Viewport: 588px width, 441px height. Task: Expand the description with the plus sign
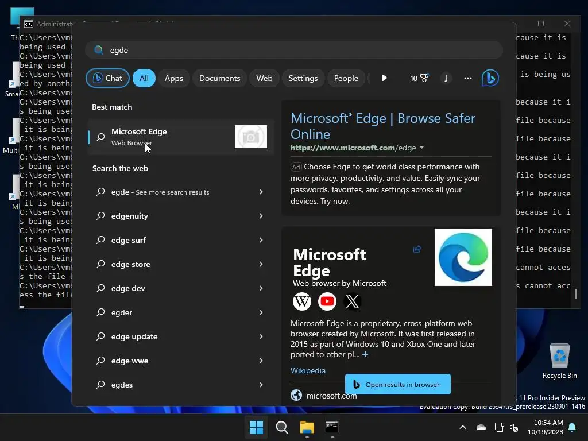[365, 354]
